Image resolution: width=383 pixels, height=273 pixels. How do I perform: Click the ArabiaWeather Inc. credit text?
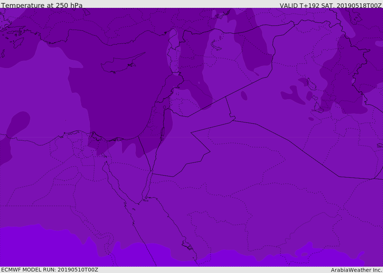pyautogui.click(x=356, y=270)
